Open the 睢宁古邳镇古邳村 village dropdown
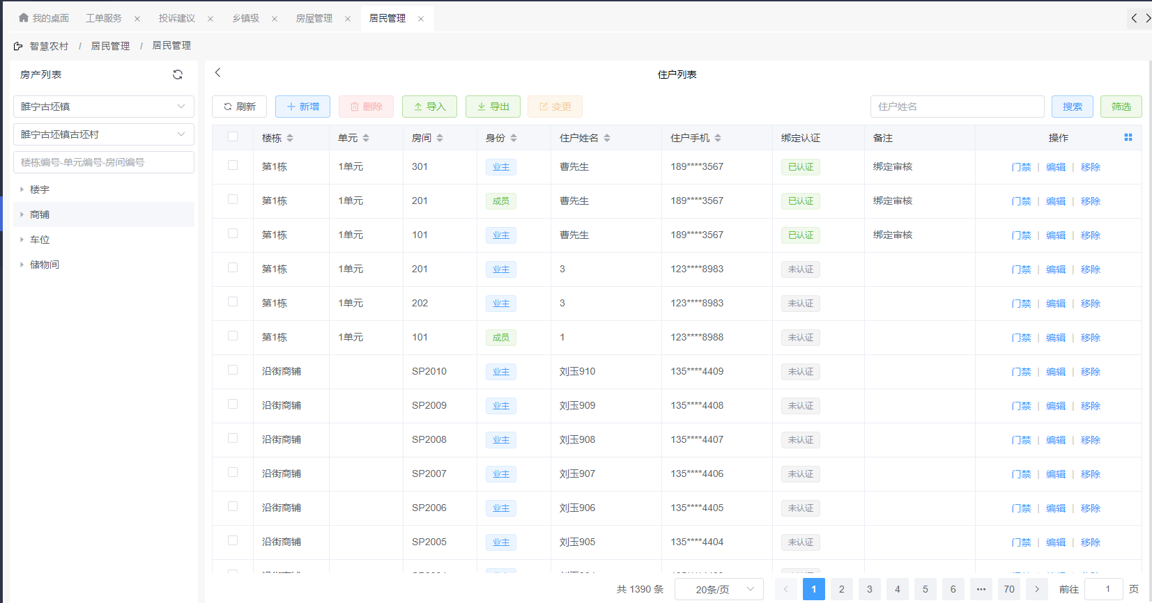 tap(104, 134)
